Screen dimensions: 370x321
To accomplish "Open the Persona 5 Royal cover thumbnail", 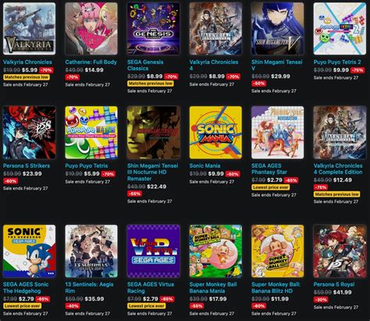I will tap(340, 251).
